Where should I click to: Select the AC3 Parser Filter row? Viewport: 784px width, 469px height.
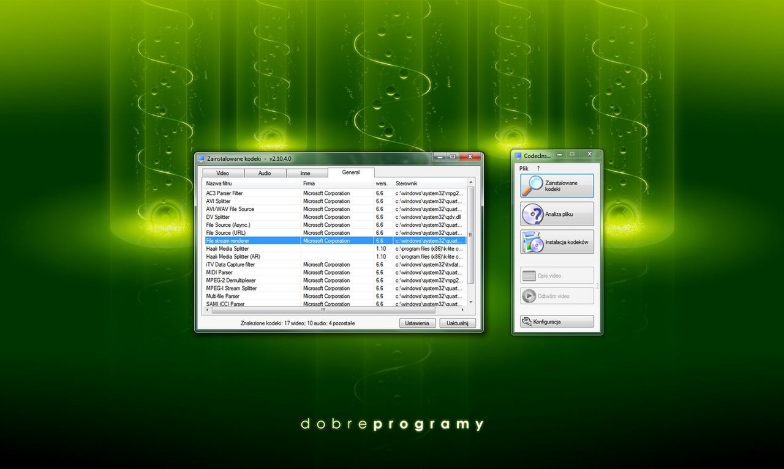click(x=335, y=193)
